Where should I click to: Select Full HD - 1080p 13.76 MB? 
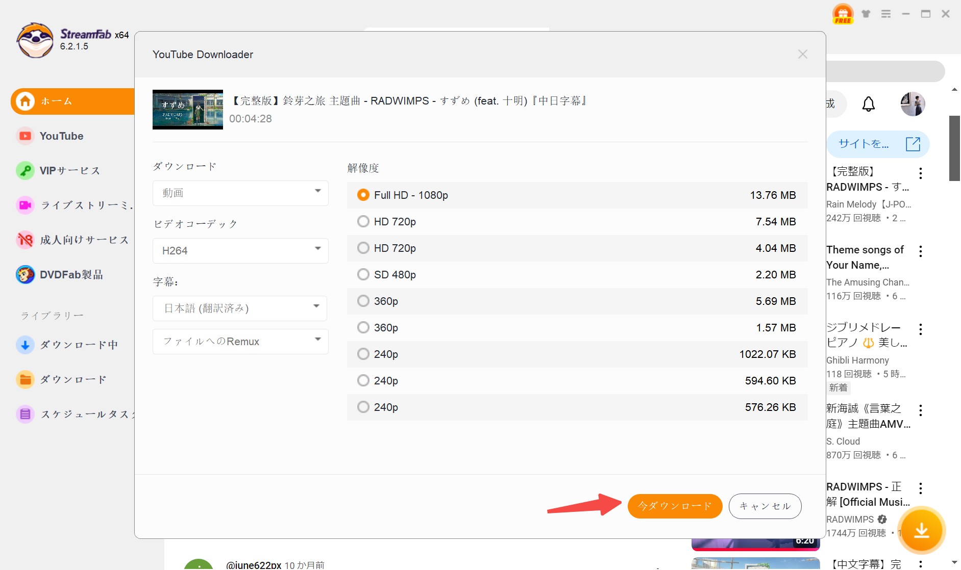tap(577, 195)
